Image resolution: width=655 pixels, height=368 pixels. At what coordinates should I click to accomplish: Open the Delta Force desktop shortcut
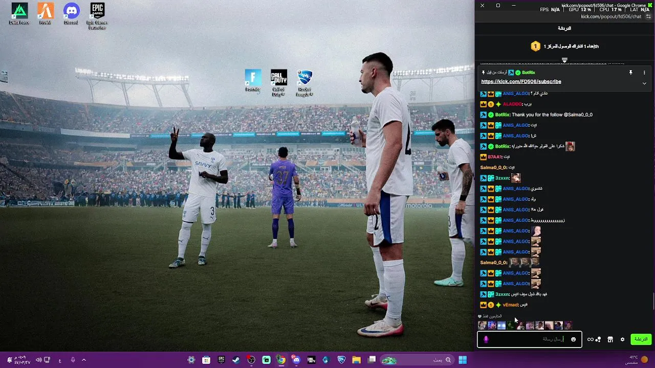[19, 14]
